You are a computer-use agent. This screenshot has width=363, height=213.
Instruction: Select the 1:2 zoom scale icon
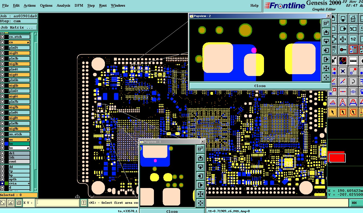coord(353,39)
